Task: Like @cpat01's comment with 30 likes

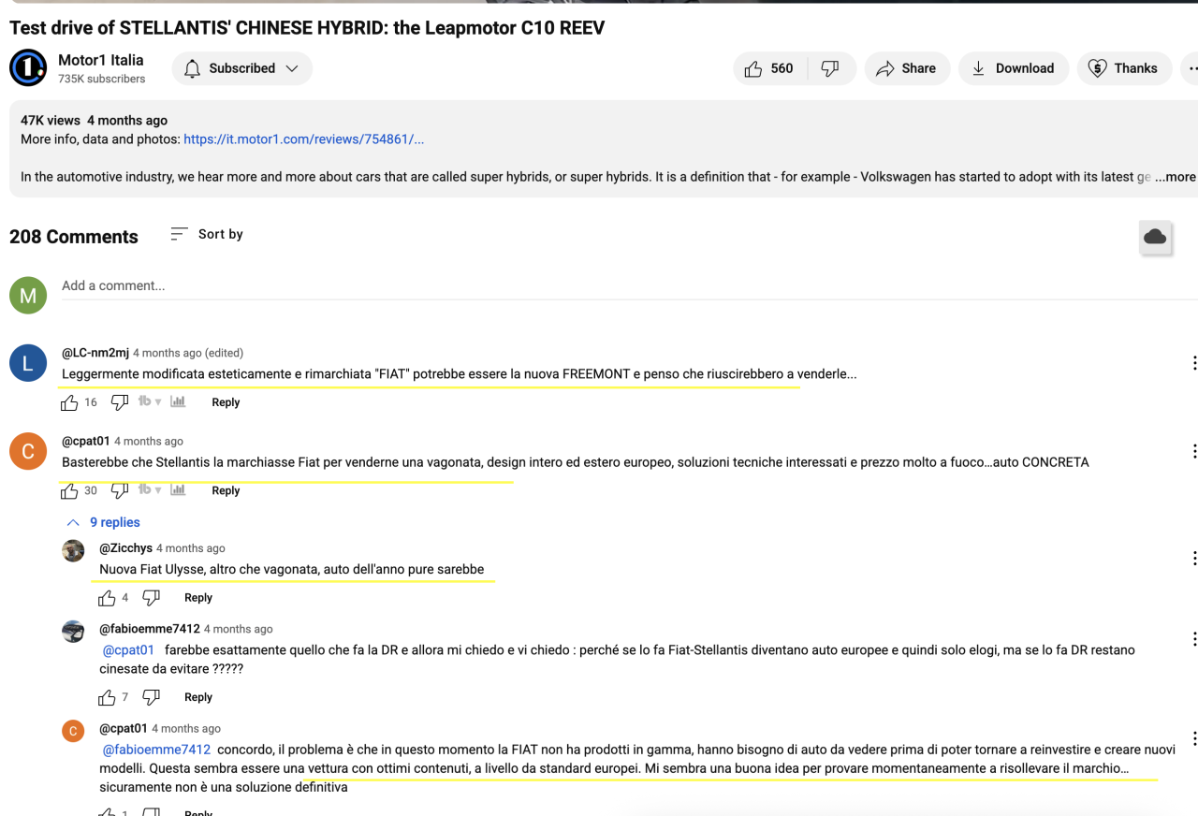Action: click(69, 490)
